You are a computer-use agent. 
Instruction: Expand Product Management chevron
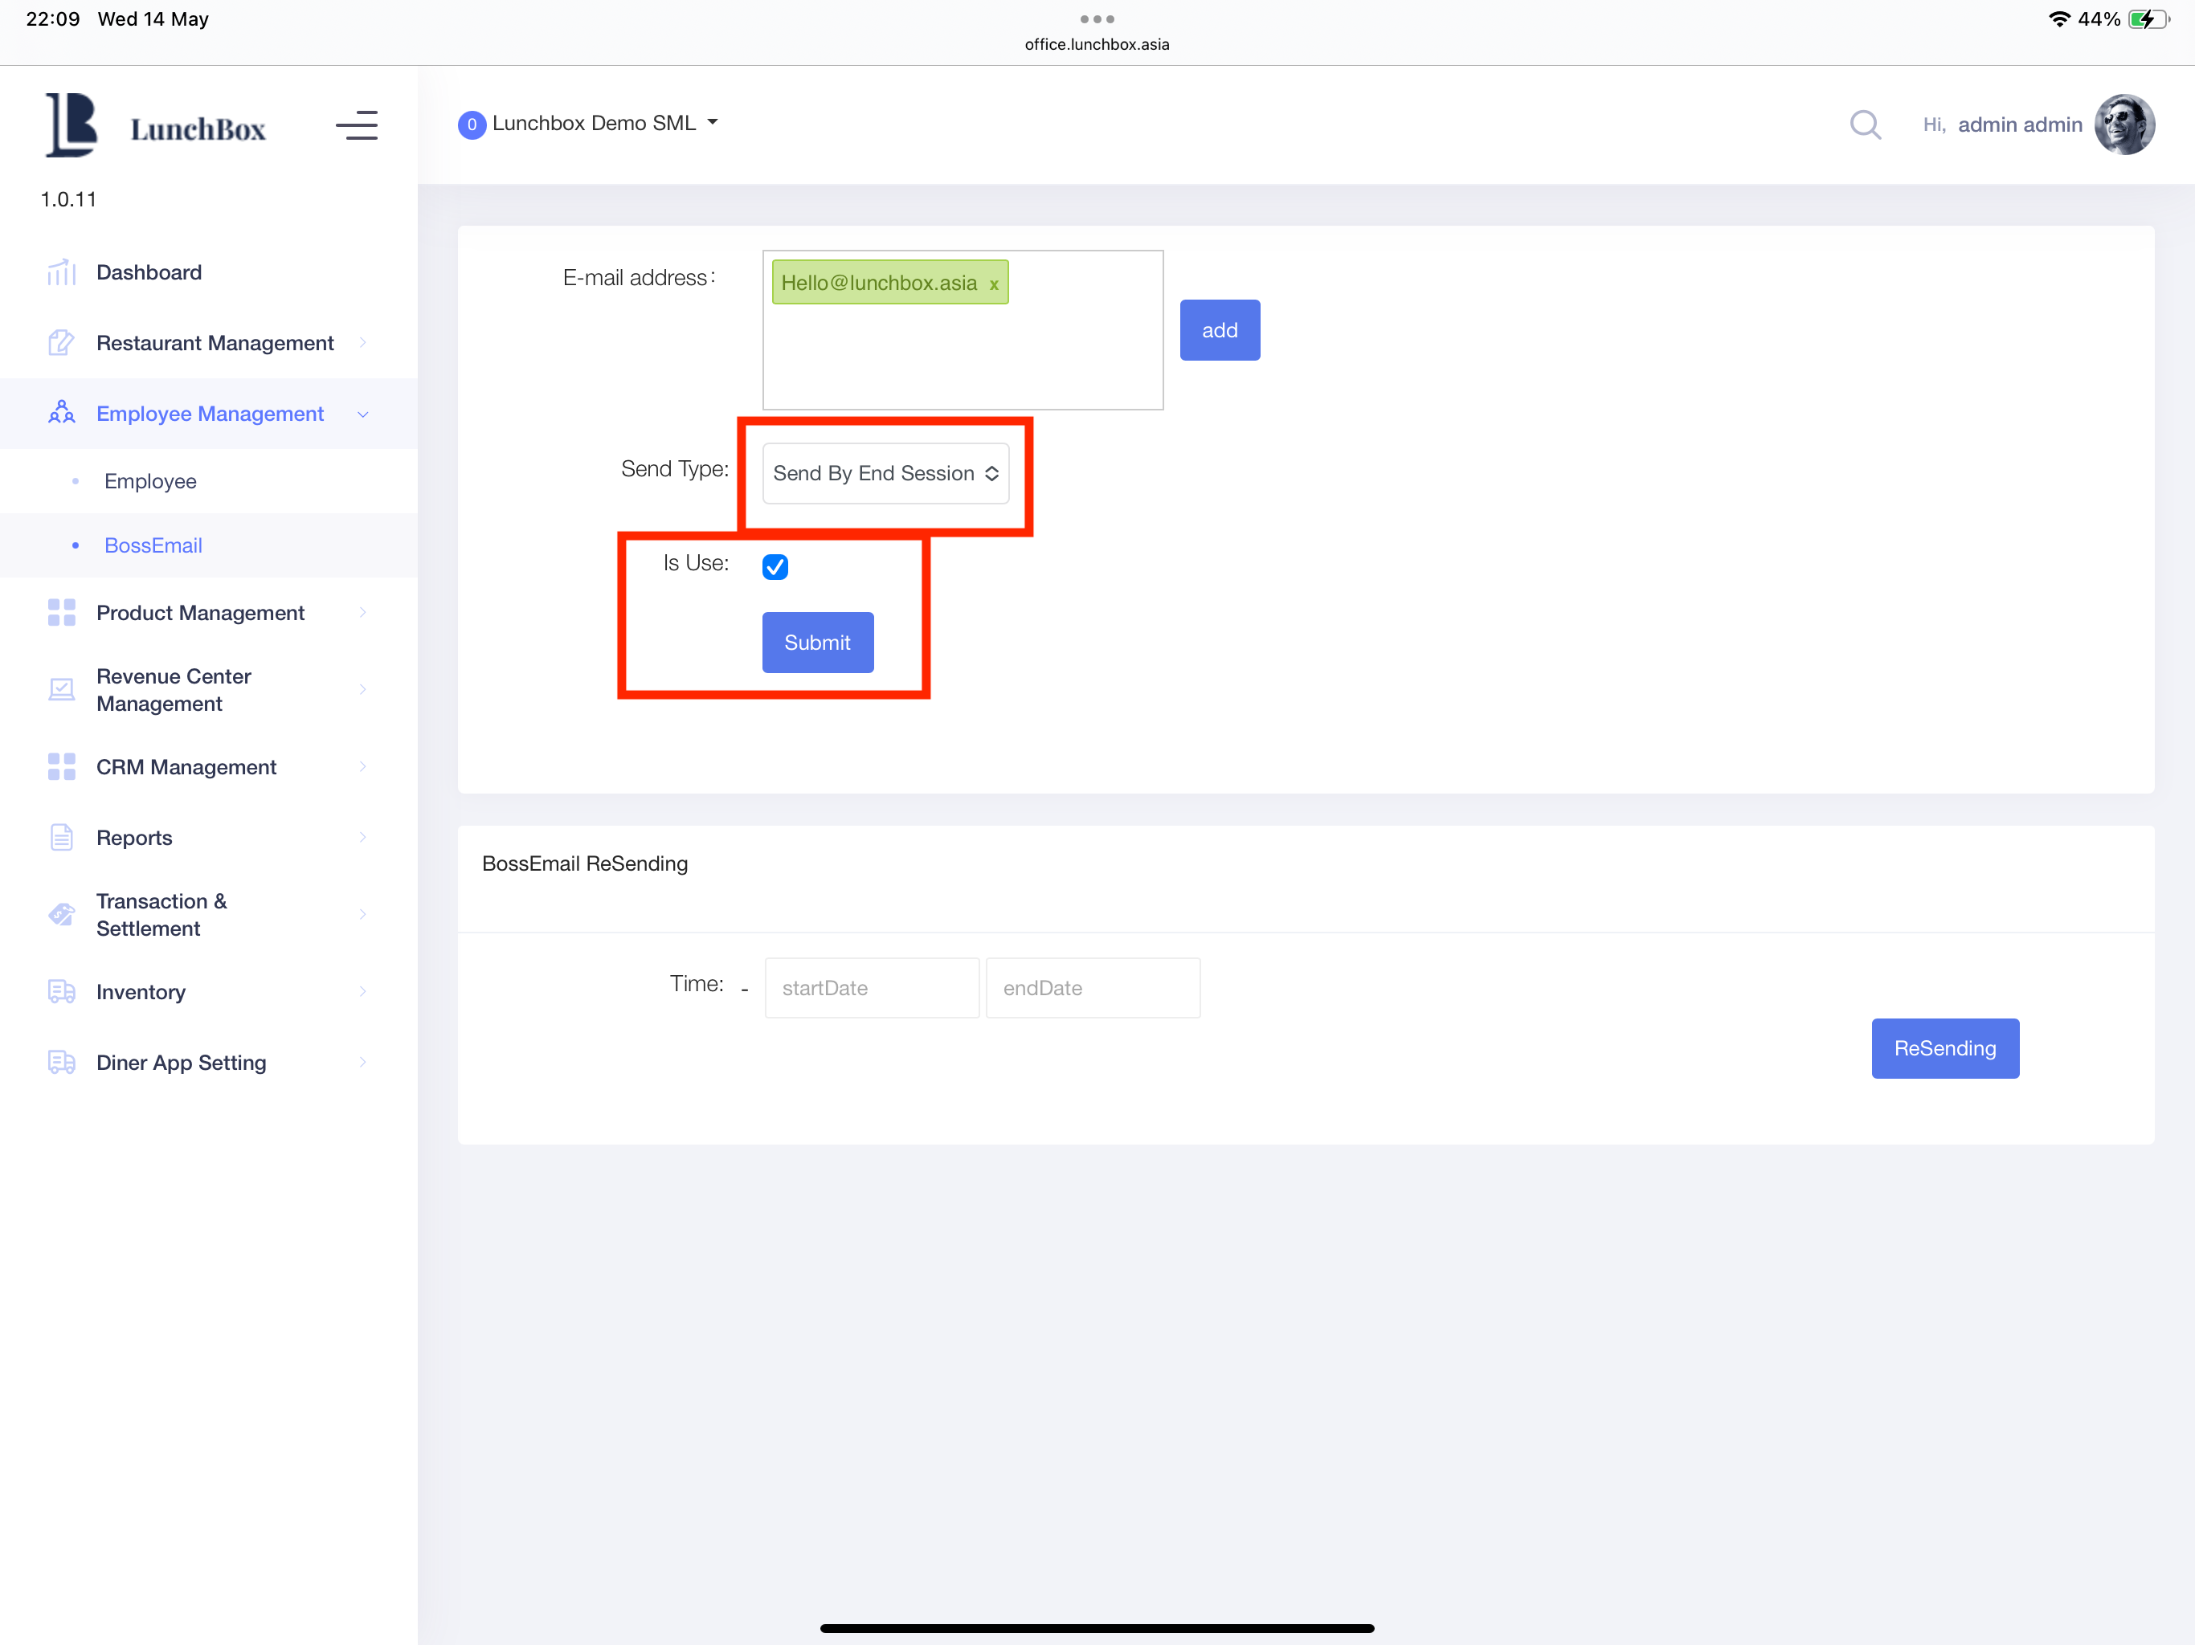point(363,613)
